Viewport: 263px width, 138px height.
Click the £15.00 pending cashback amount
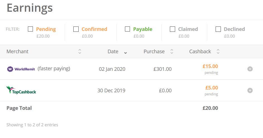pyautogui.click(x=210, y=66)
